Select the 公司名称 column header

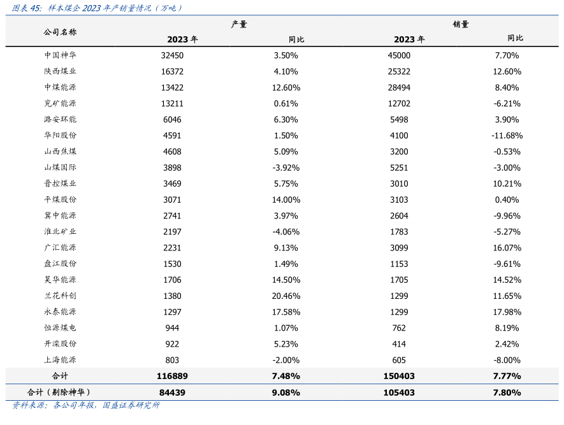(x=60, y=32)
